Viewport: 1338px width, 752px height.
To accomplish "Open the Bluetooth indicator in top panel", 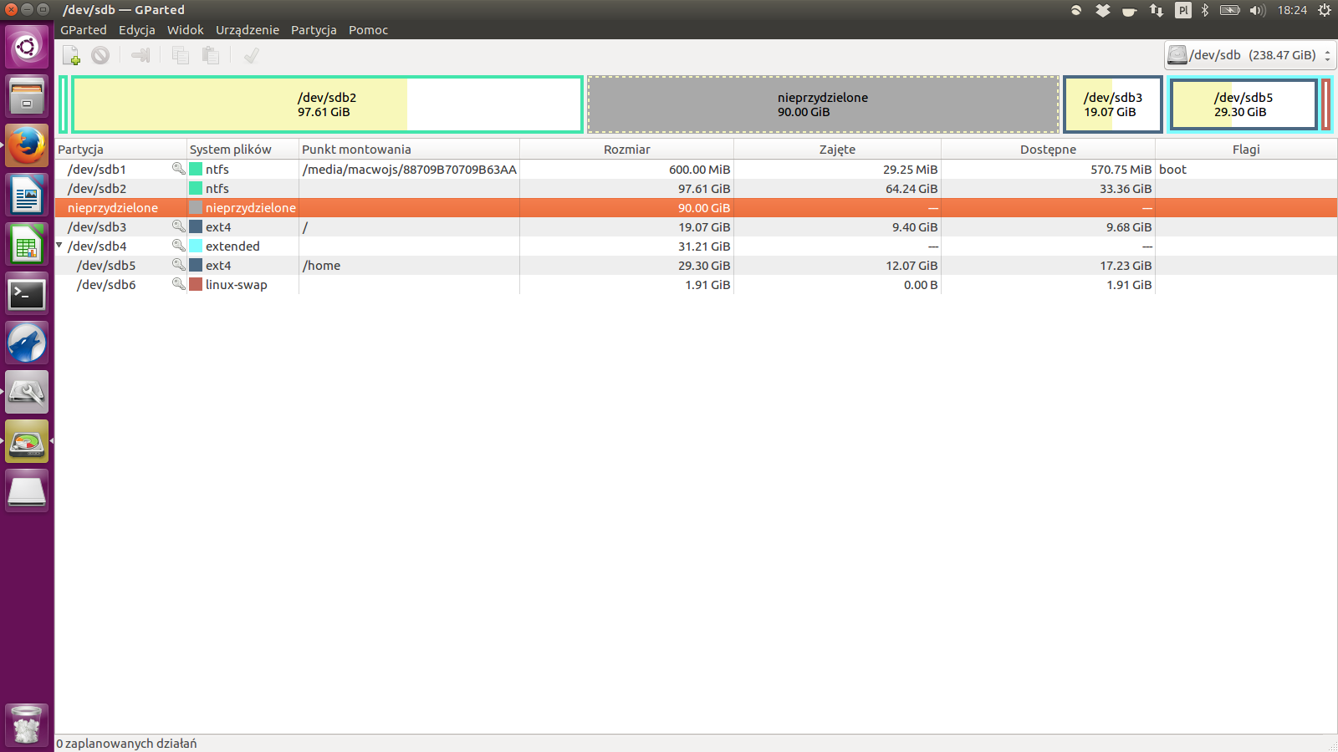I will pos(1205,10).
